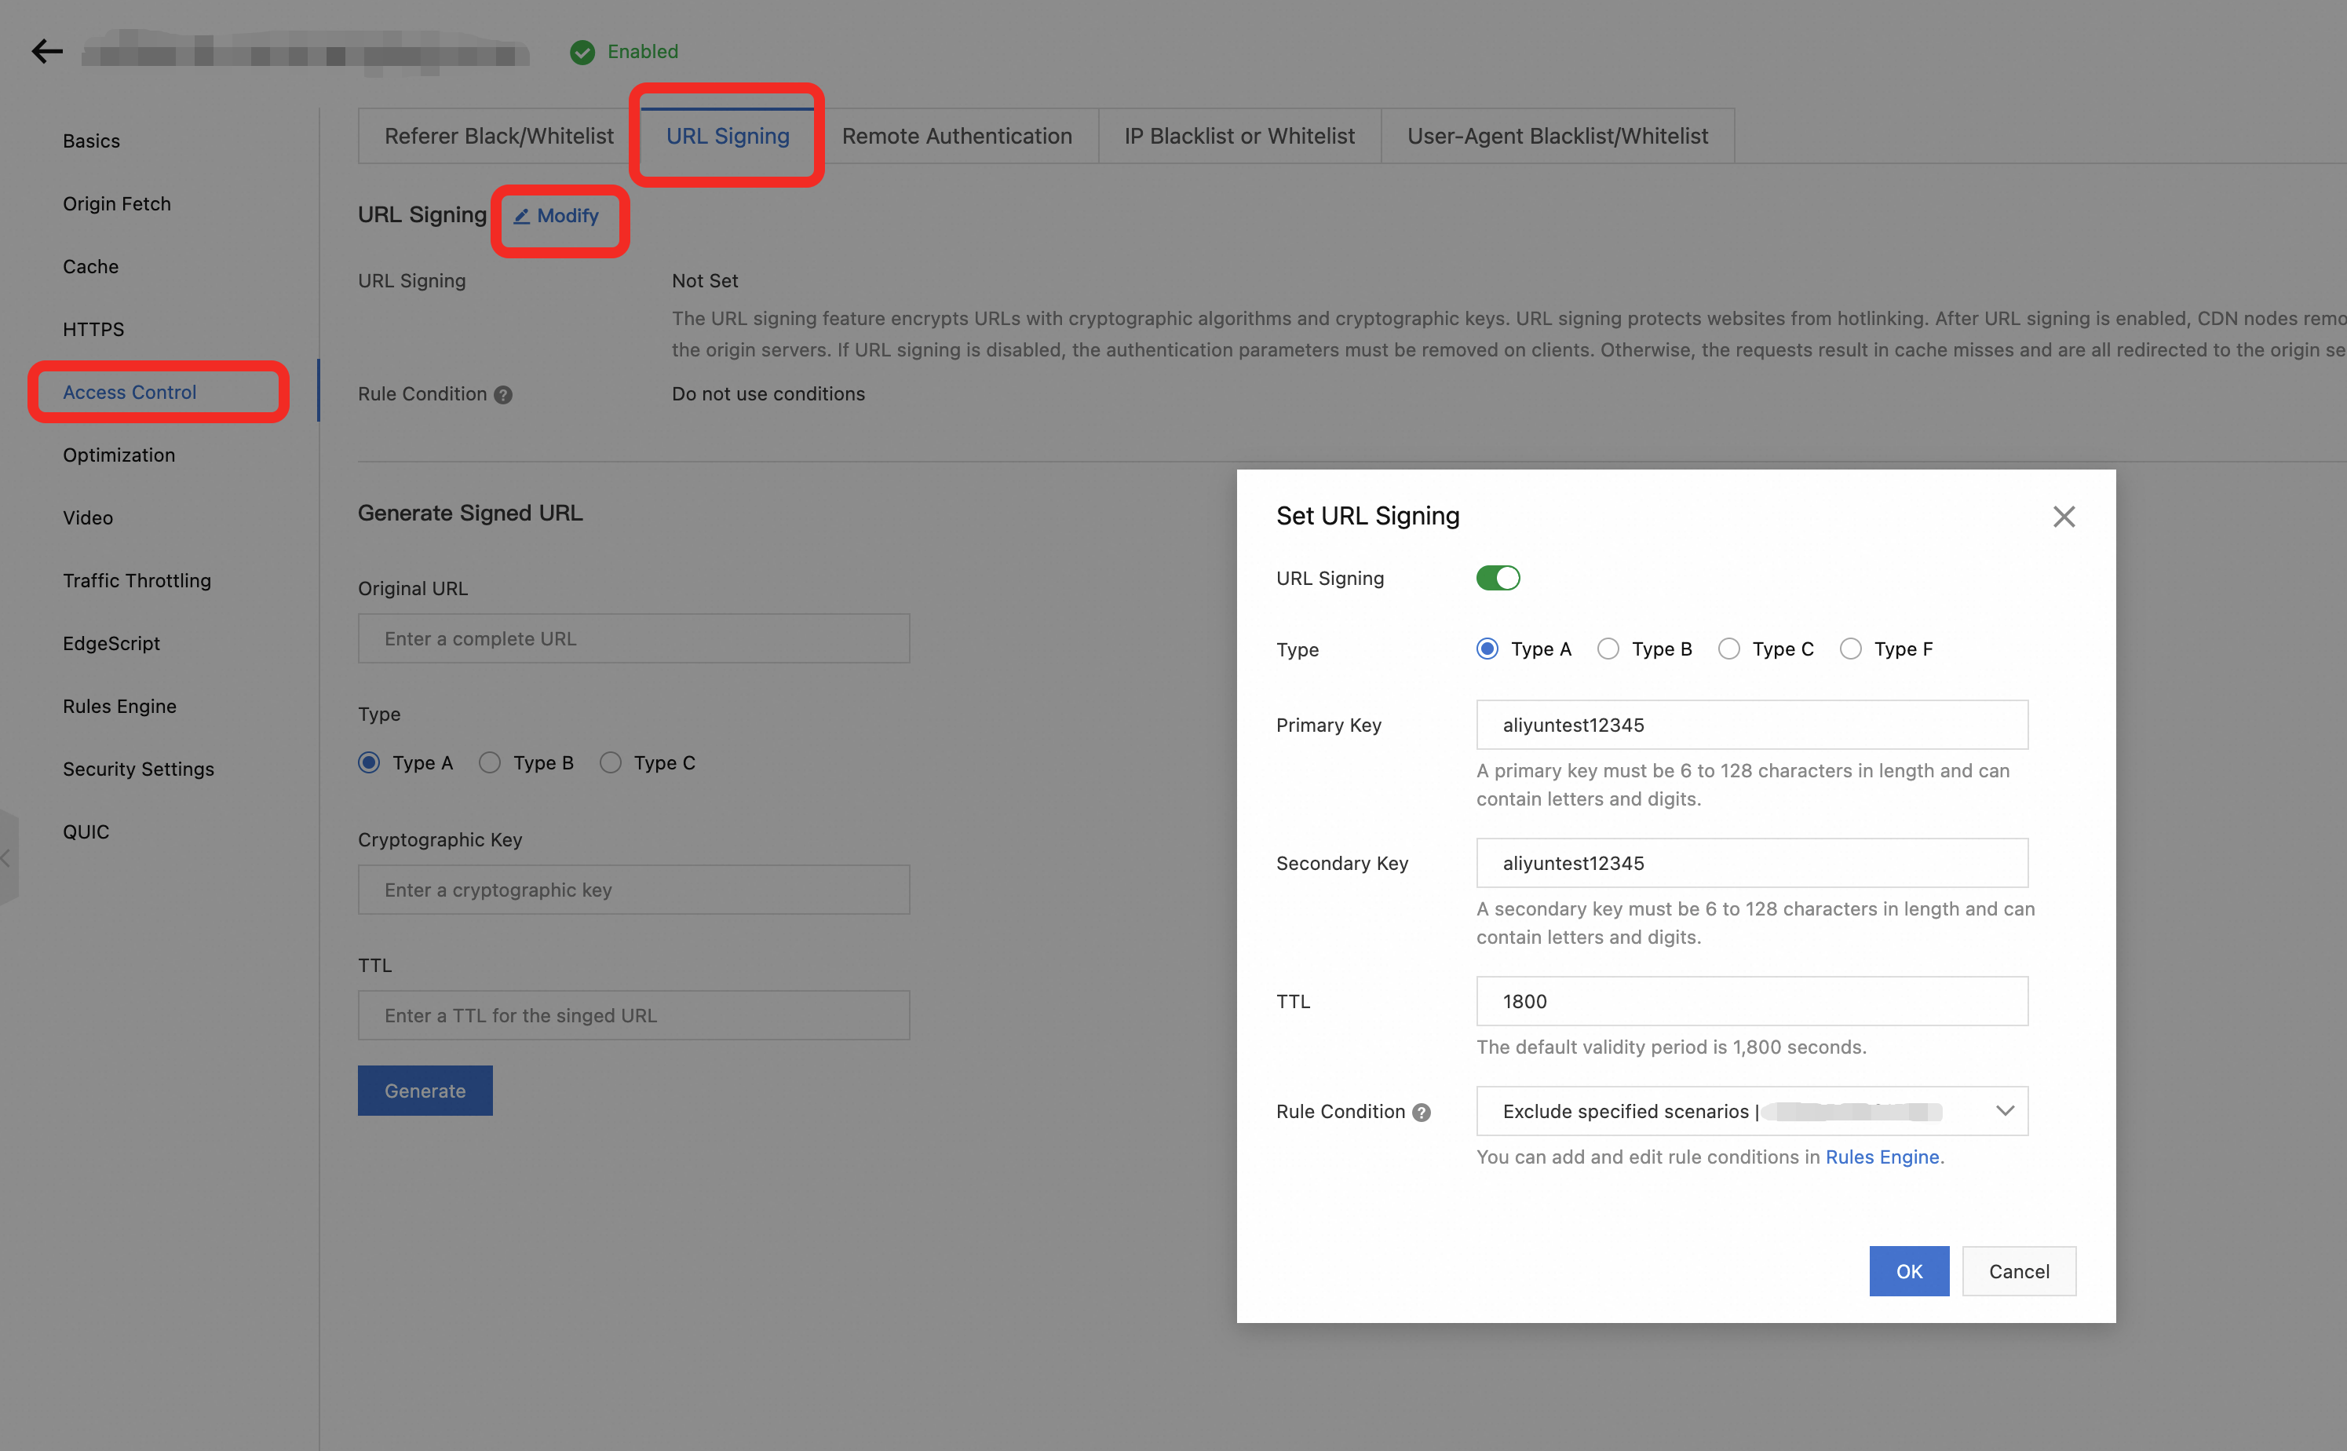Screen dimensions: 2347x1451
Task: Select Type B in the dialog
Action: 1608,649
